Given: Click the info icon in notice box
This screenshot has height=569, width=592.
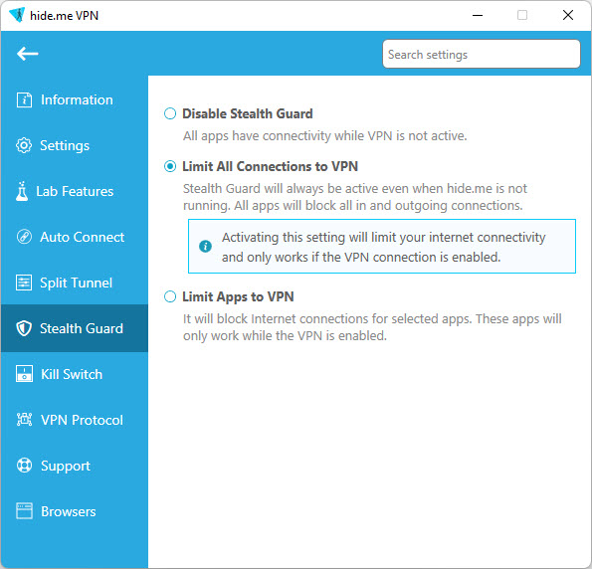Looking at the screenshot, I should [205, 247].
